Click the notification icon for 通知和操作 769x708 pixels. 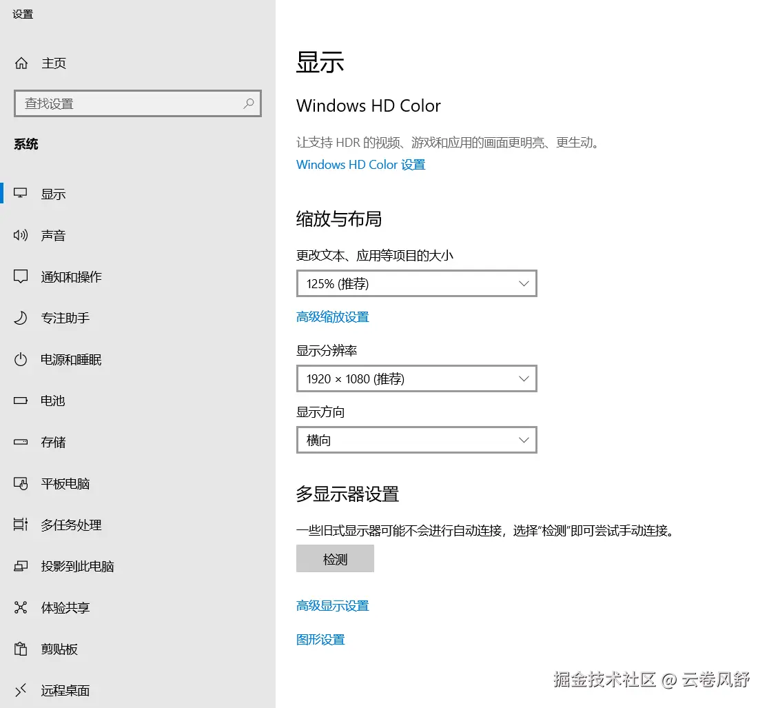(x=21, y=276)
